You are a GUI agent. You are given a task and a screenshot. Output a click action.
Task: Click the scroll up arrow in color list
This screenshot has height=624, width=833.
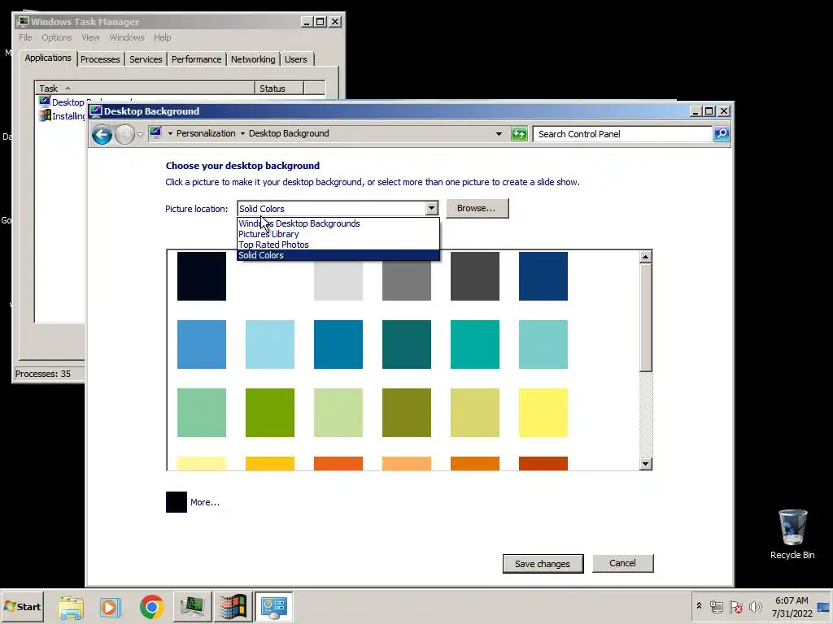pyautogui.click(x=645, y=257)
